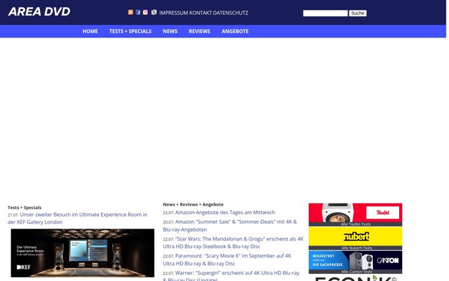Visit the Facebook page icon

pos(138,12)
